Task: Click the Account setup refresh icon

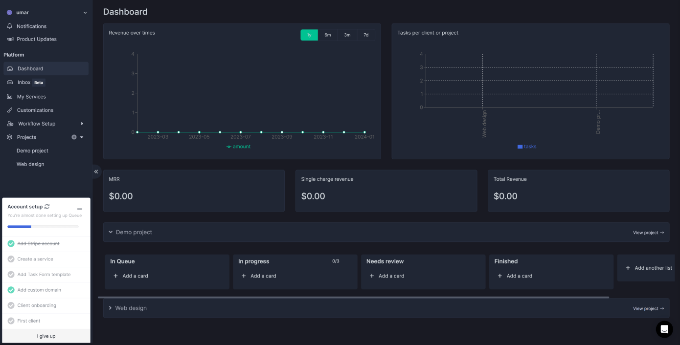Action: tap(47, 207)
